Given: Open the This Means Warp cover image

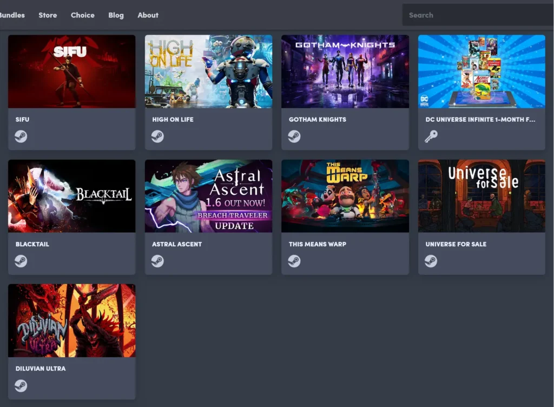Looking at the screenshot, I should click(345, 196).
